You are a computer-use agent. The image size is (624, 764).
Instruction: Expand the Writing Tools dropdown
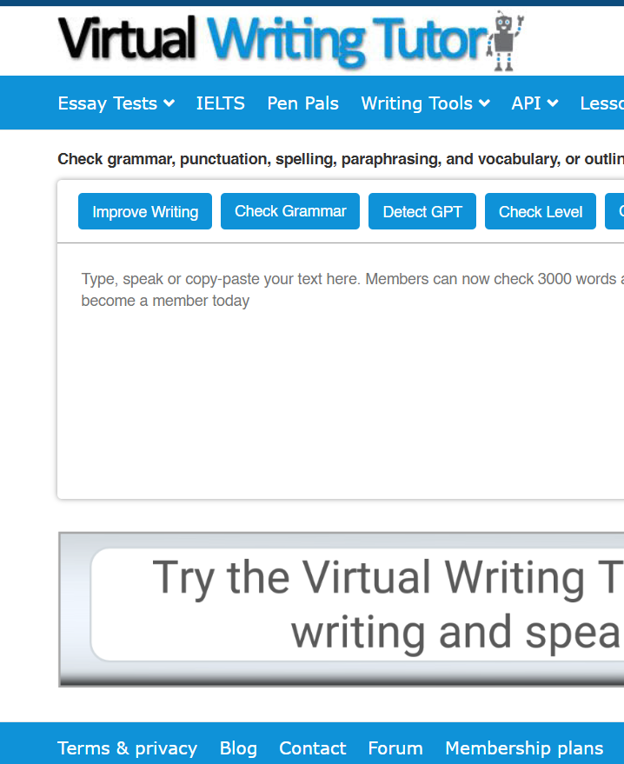click(425, 103)
